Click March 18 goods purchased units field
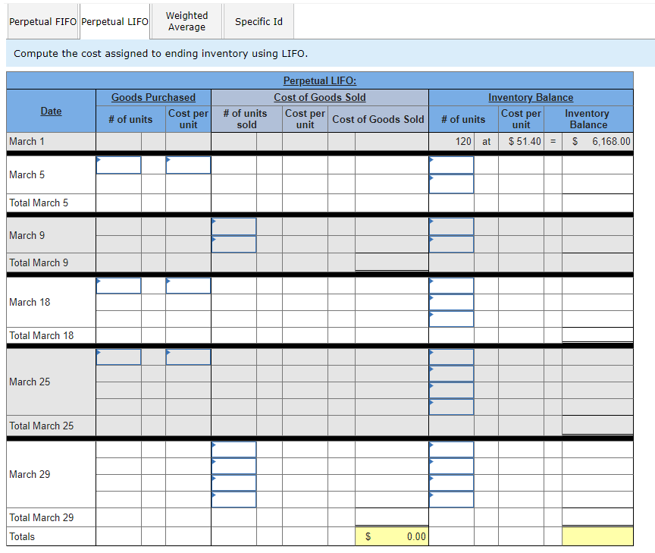This screenshot has height=553, width=655. 118,285
